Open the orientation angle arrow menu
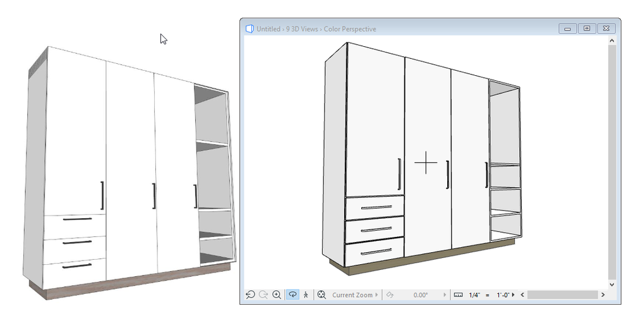Image resolution: width=631 pixels, height=311 pixels. (445, 295)
